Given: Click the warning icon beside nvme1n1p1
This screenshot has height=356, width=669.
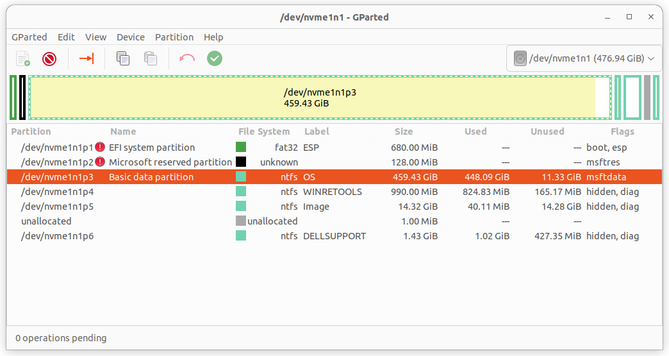Looking at the screenshot, I should (100, 148).
